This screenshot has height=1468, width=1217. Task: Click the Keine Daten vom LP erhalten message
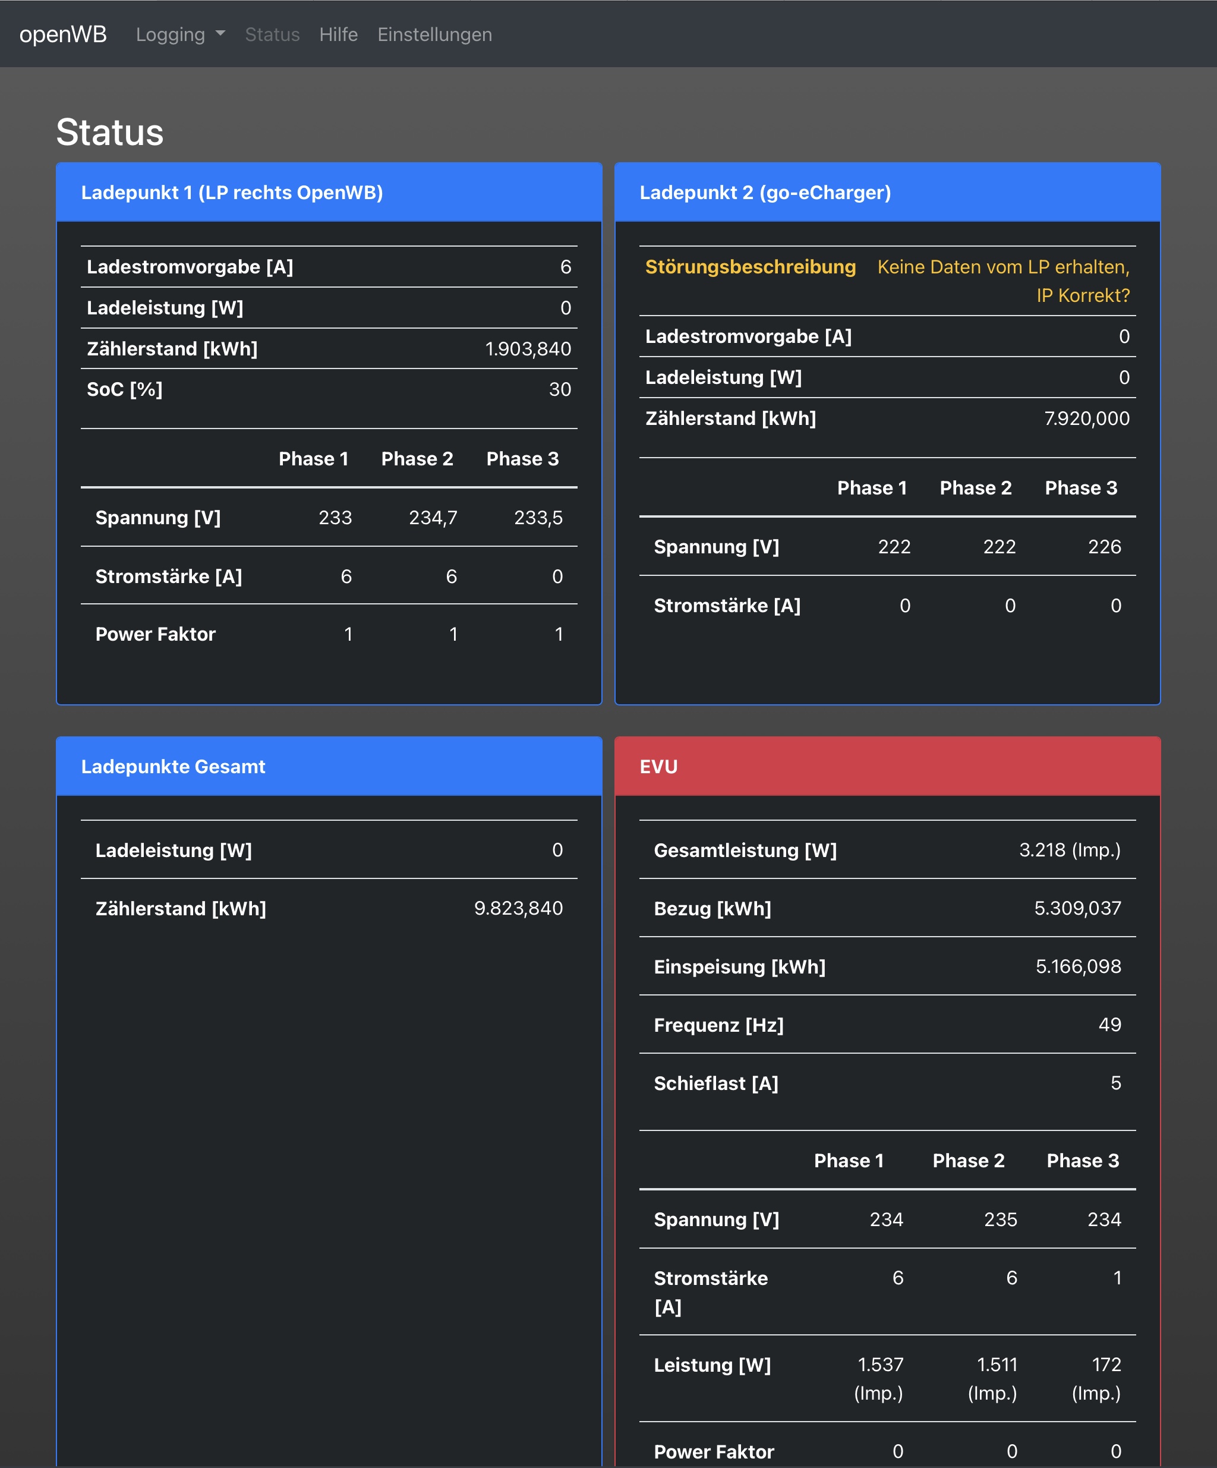pos(1003,281)
